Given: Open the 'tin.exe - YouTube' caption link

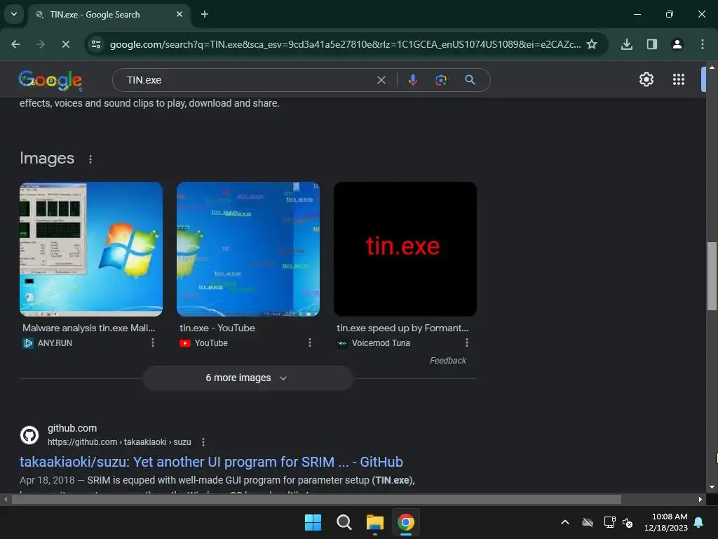Looking at the screenshot, I should (217, 328).
